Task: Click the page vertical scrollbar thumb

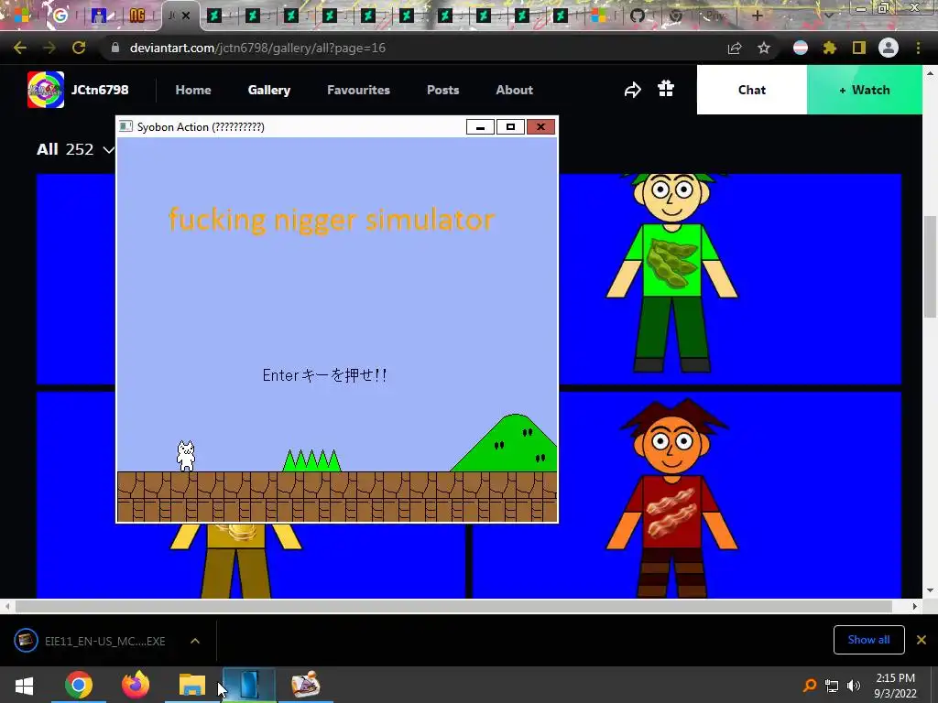Action: (930, 266)
